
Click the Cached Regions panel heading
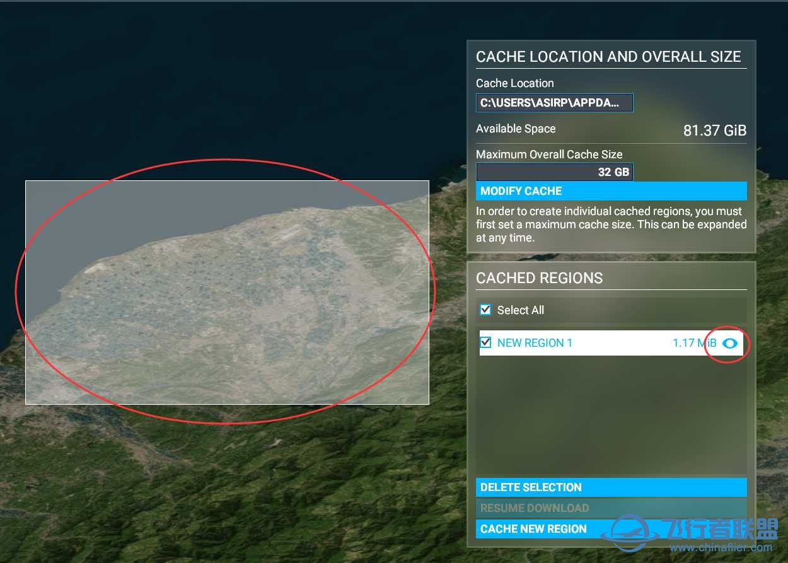(539, 278)
